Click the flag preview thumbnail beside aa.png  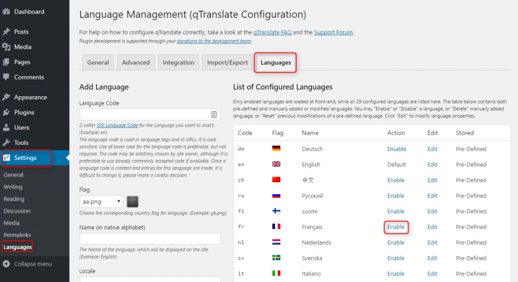pos(133,202)
